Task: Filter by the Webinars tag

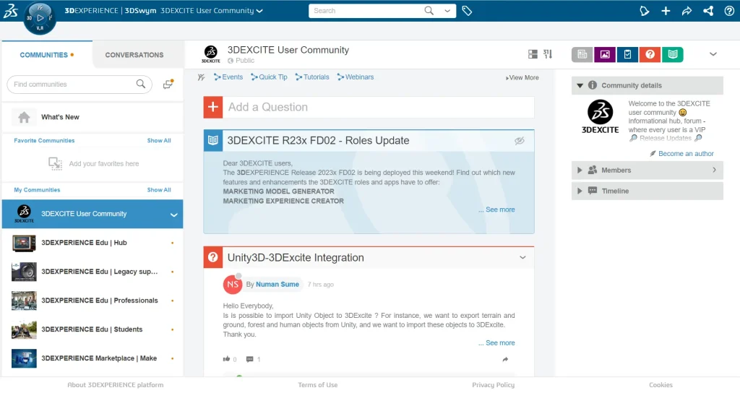Action: coord(356,77)
